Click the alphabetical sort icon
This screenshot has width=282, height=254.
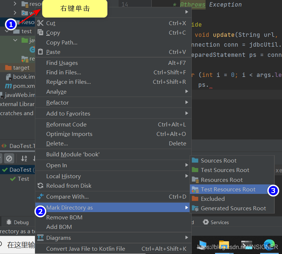coord(24,159)
